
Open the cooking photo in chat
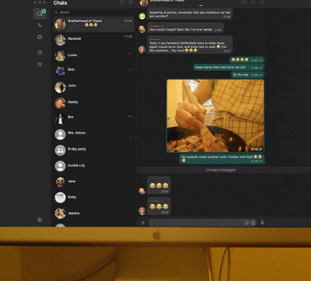click(x=215, y=116)
